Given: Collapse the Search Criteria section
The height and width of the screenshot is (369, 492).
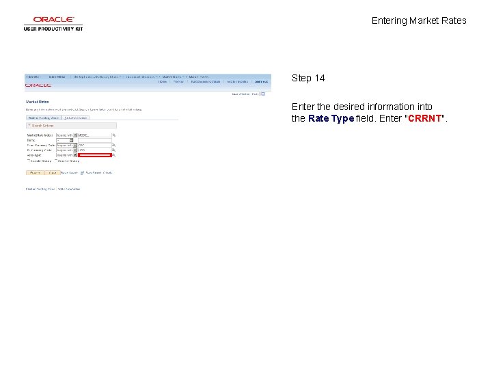Looking at the screenshot, I should pyautogui.click(x=29, y=126).
